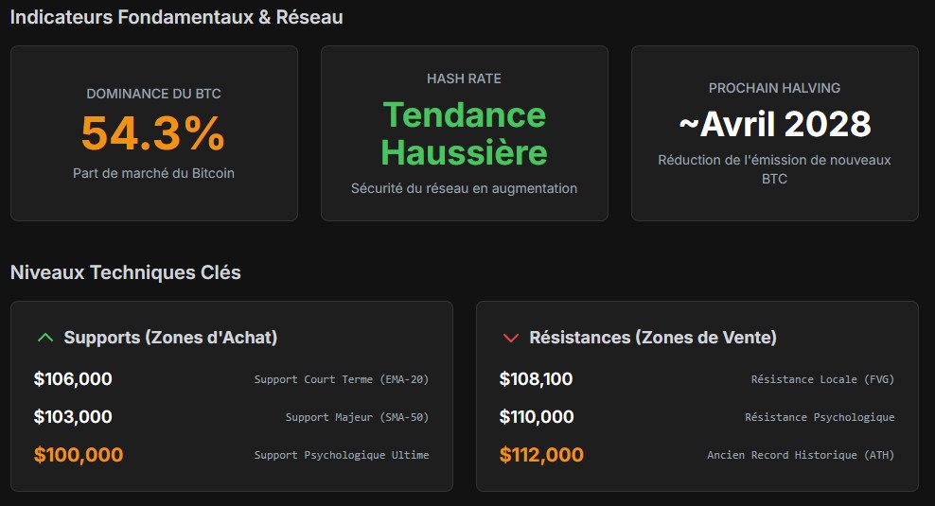Image resolution: width=935 pixels, height=506 pixels.
Task: Click the orange $112,000 resistance level
Action: 541,455
